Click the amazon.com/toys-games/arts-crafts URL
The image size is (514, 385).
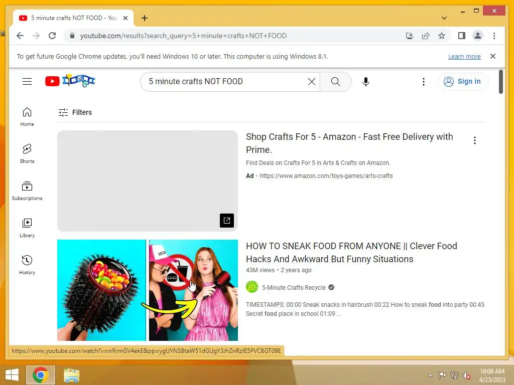(326, 176)
